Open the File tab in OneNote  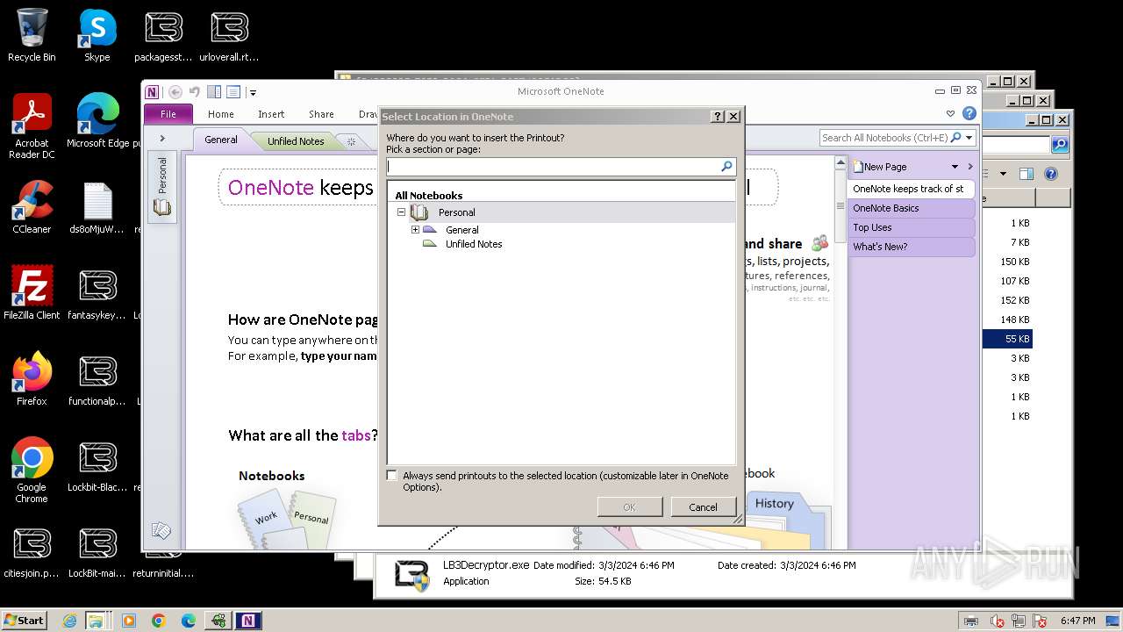pos(168,114)
